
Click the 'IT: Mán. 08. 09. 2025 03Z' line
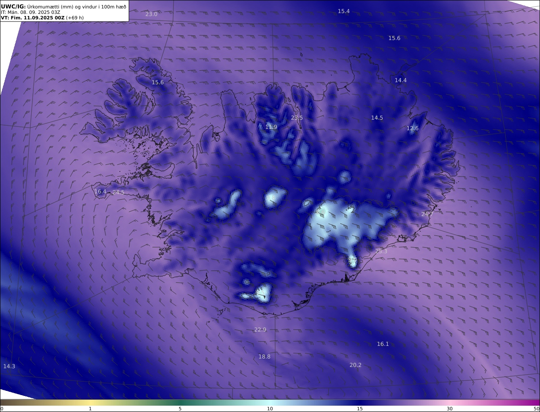[31, 12]
